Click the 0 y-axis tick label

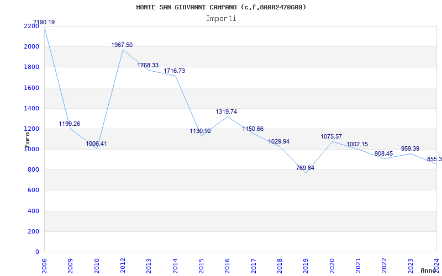pyautogui.click(x=37, y=252)
